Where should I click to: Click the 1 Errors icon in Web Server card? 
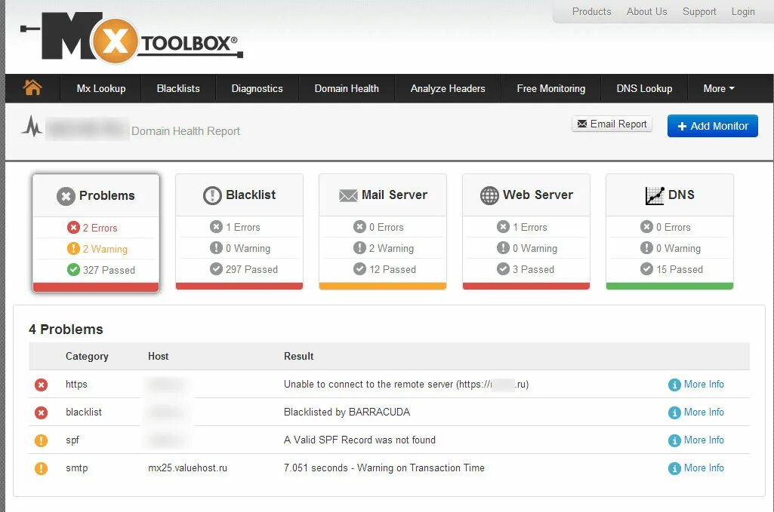coord(503,227)
